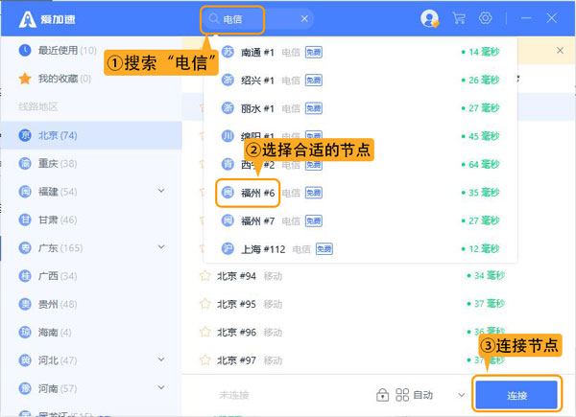Open settings via the gear icon
576x417 pixels.
[x=486, y=18]
